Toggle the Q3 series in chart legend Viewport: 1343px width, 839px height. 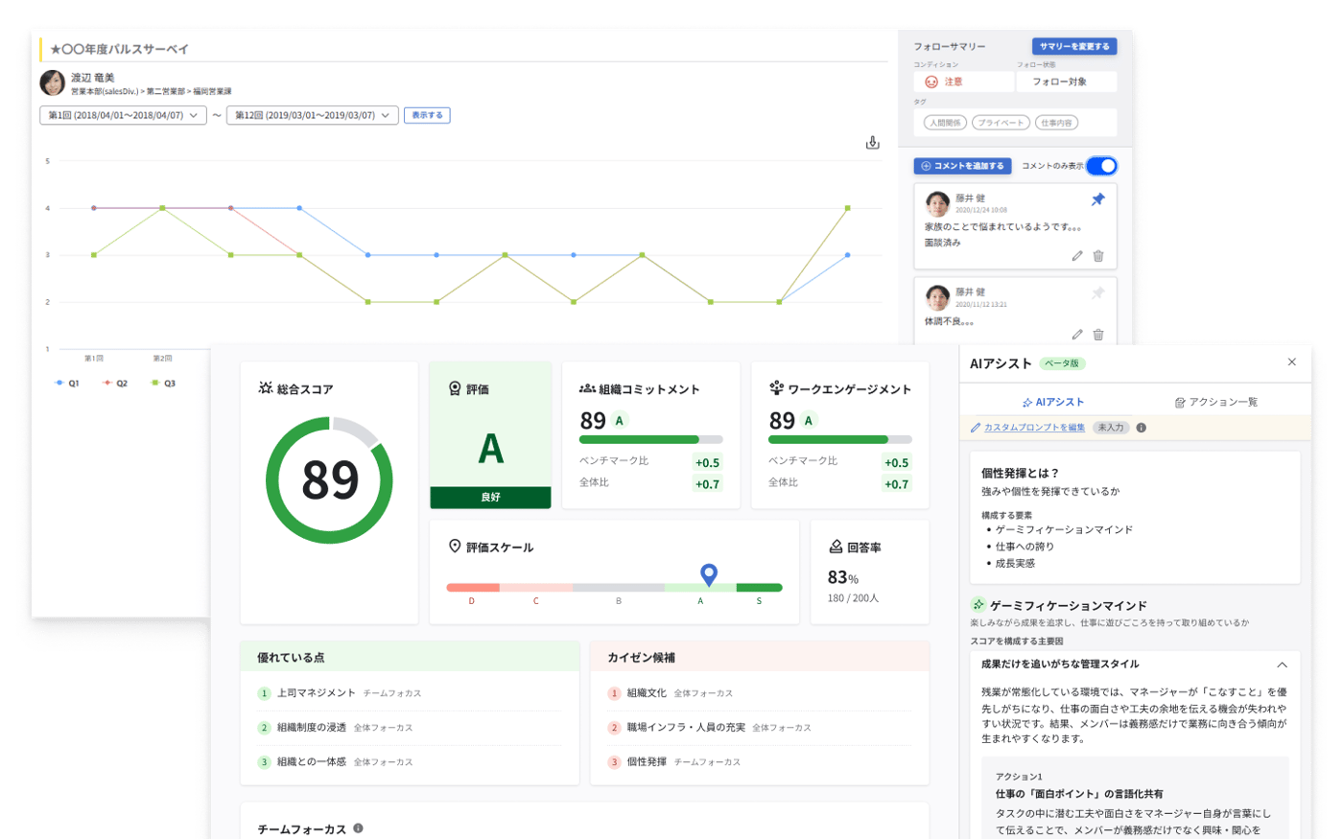click(163, 384)
